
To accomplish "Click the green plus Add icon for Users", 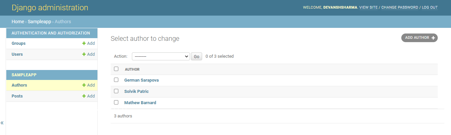I will [84, 54].
